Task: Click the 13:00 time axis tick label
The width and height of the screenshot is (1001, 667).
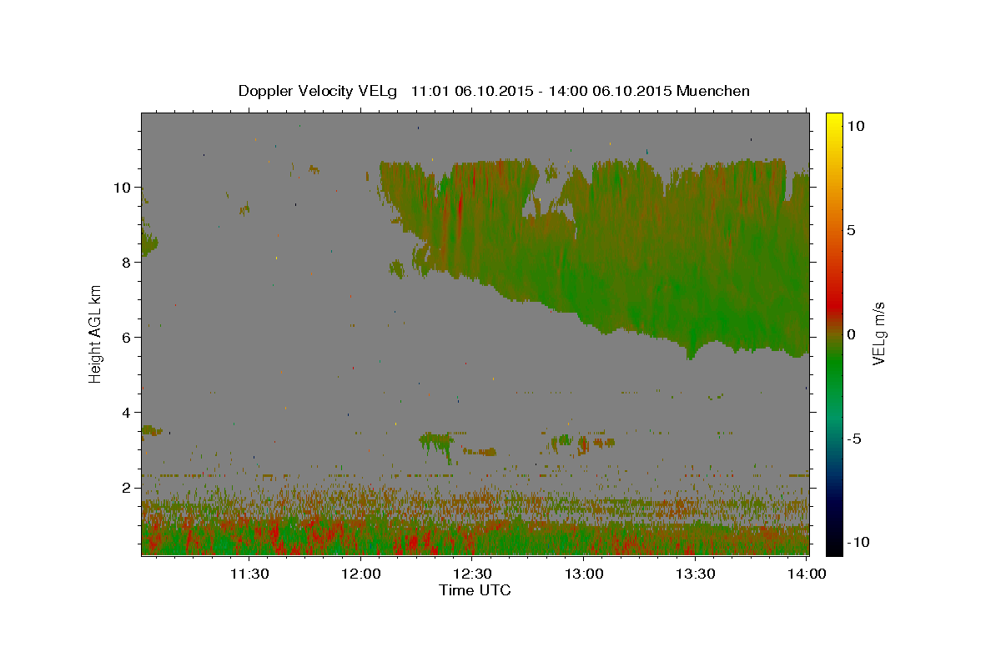Action: (x=584, y=574)
